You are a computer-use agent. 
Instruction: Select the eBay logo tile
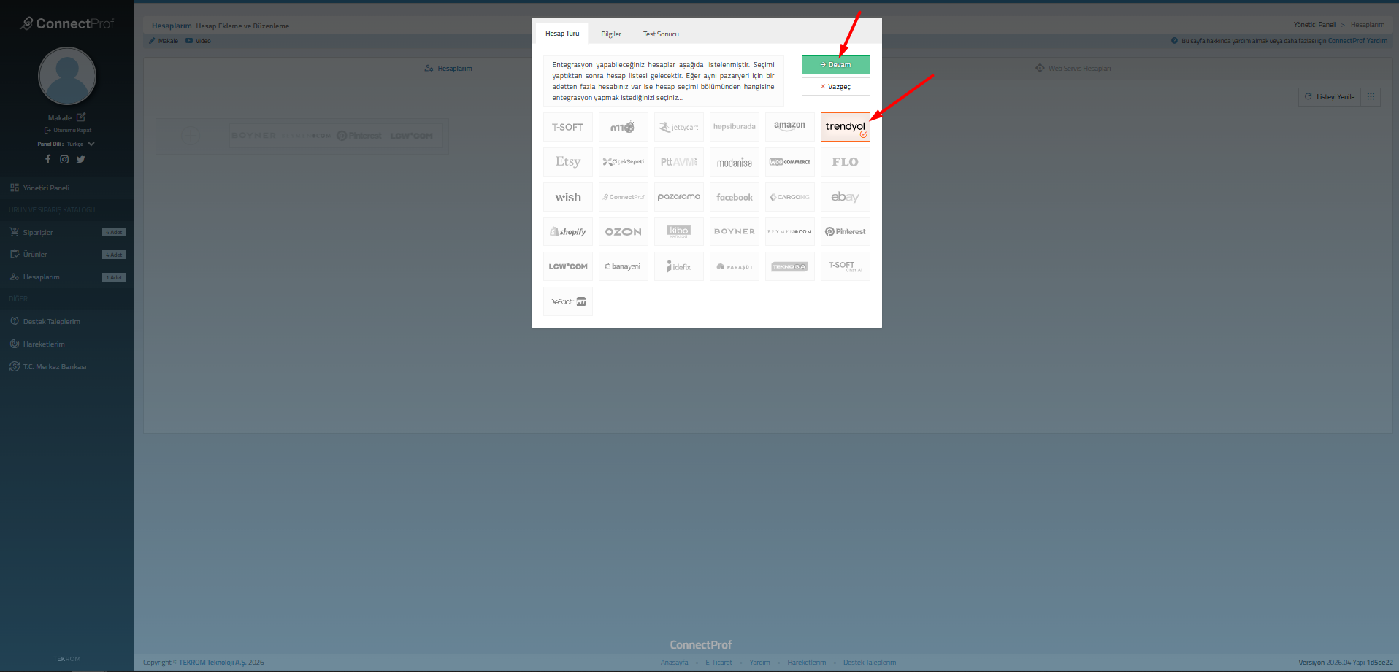845,197
